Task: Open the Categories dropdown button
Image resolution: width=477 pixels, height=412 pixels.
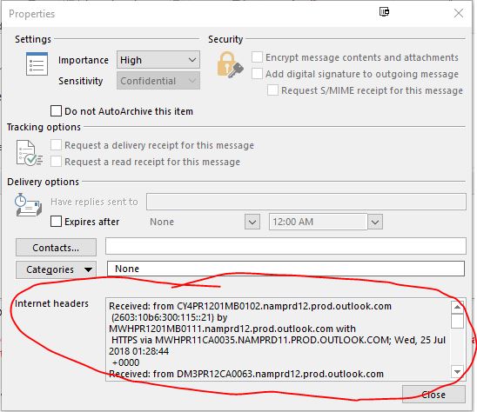Action: pyautogui.click(x=56, y=269)
